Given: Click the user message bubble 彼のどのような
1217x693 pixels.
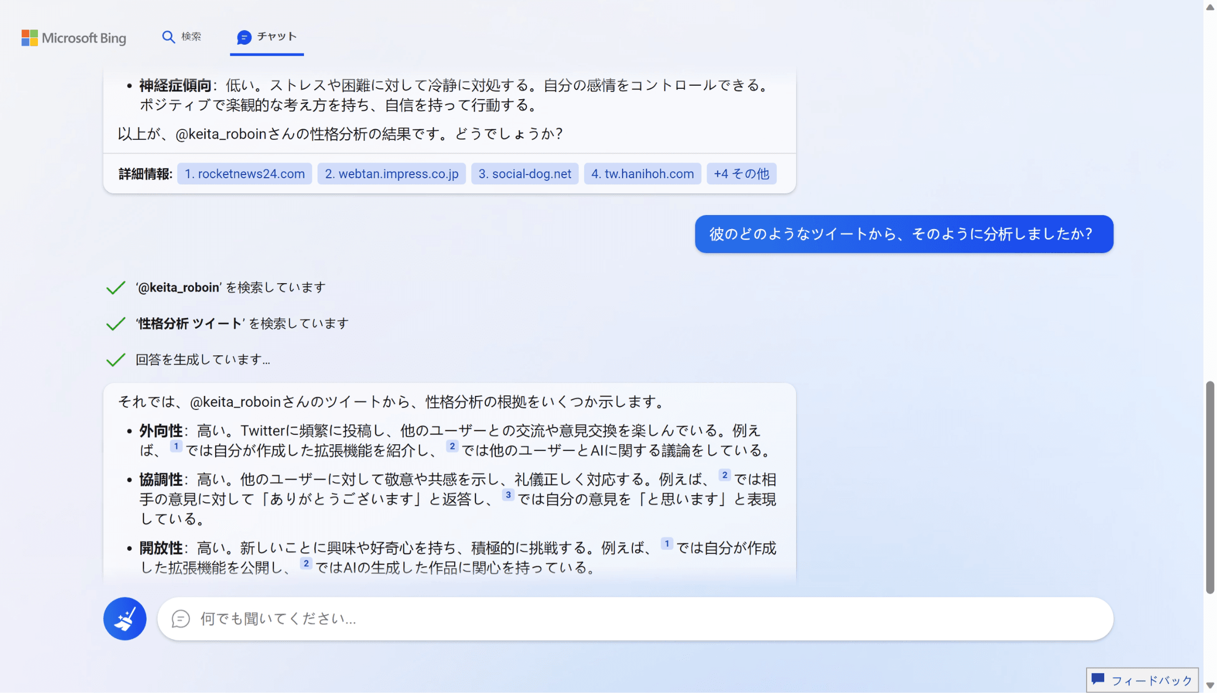Looking at the screenshot, I should pyautogui.click(x=904, y=234).
